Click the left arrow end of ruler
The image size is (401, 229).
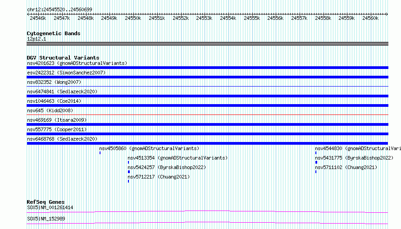point(28,14)
